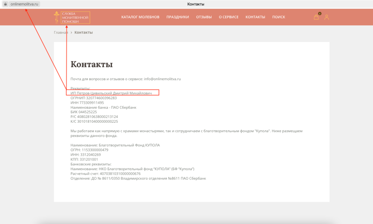
Task: Open Каталог молебнов menu item
Action: 140,17
